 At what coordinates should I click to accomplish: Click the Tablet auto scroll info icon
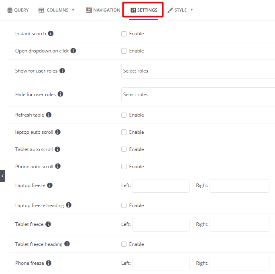[x=57, y=149]
